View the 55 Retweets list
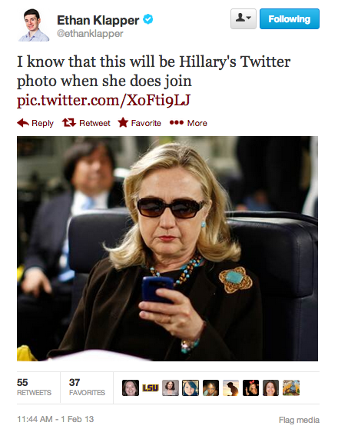This screenshot has height=439, width=338. click(34, 387)
